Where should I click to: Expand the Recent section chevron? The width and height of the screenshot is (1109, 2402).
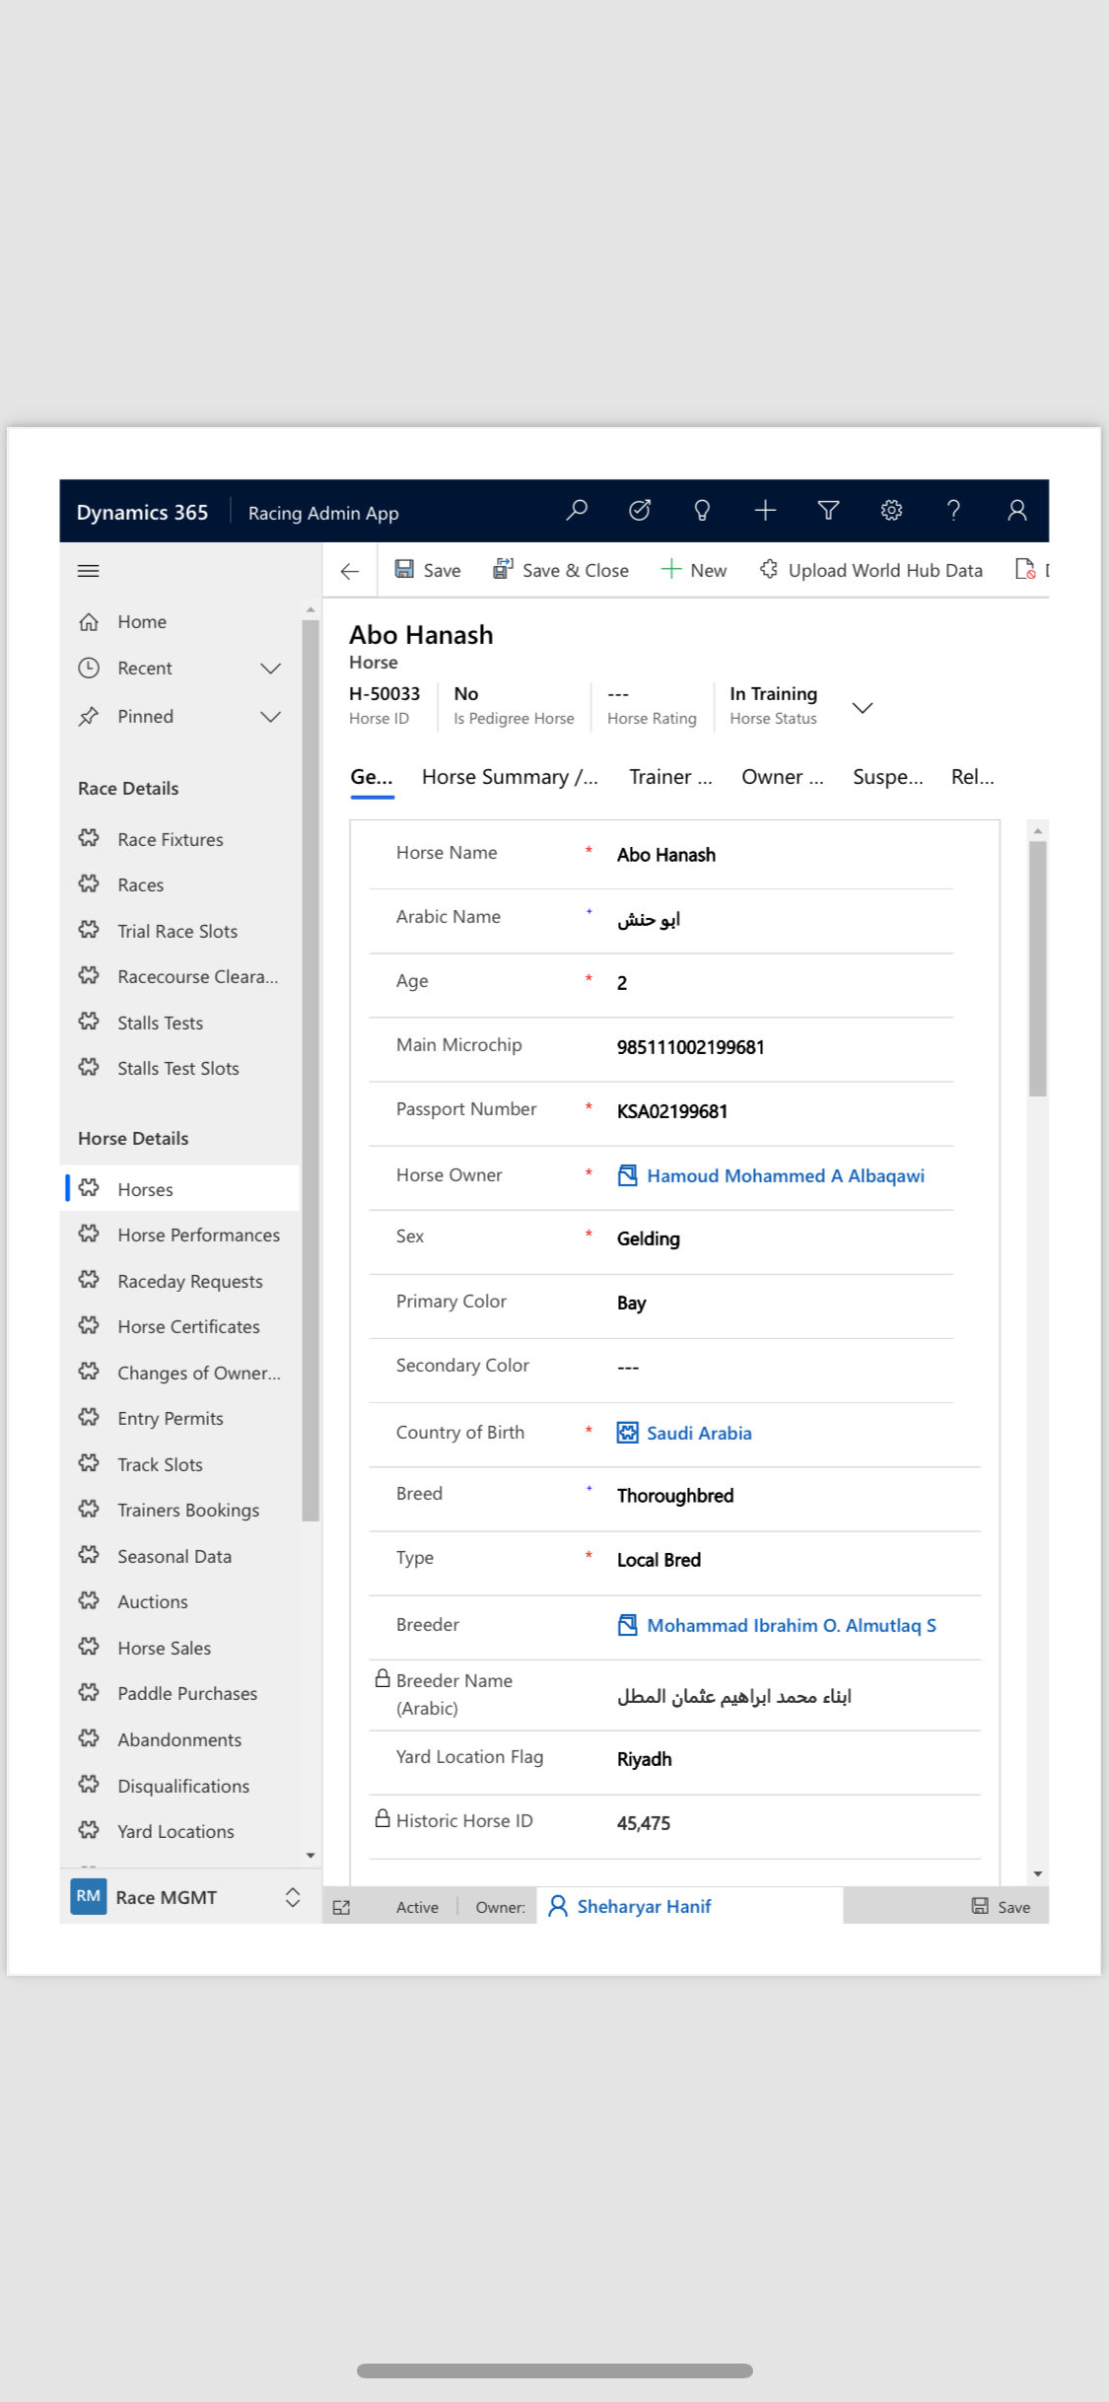click(x=270, y=669)
